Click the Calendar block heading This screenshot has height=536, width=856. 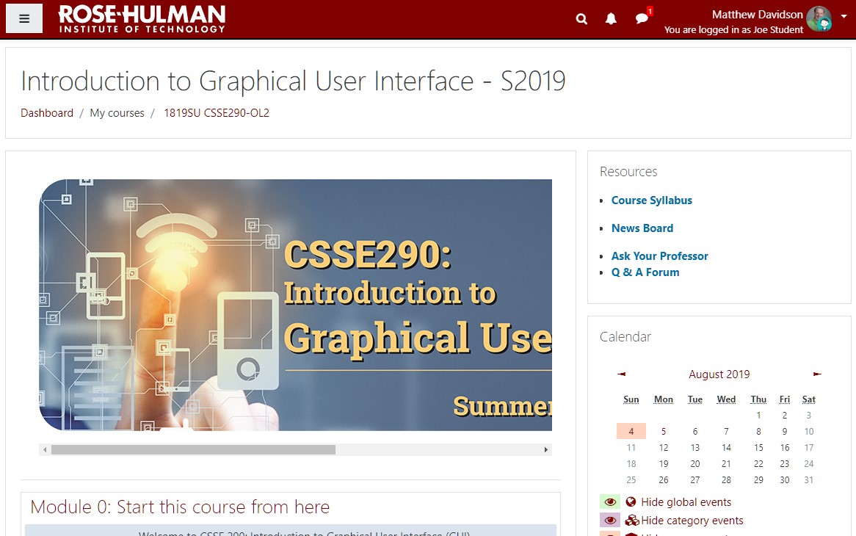[x=625, y=337]
